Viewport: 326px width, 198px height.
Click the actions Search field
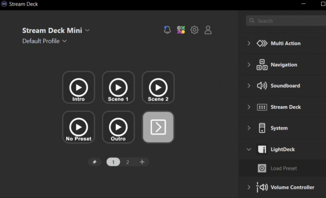coord(289,21)
